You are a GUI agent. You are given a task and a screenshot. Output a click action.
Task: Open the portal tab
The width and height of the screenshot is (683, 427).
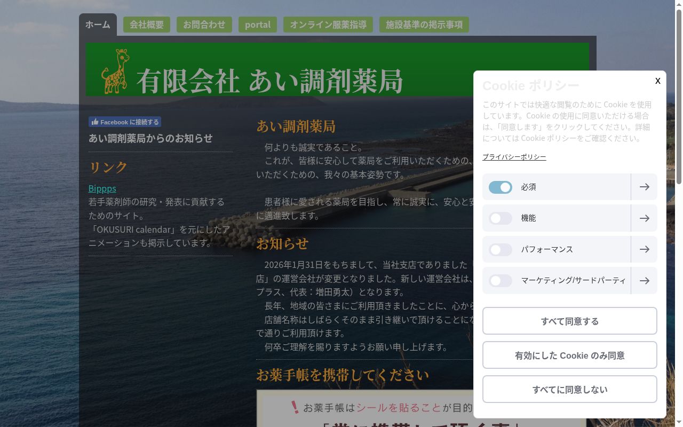[258, 25]
